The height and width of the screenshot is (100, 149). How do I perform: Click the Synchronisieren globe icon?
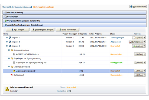131,6
